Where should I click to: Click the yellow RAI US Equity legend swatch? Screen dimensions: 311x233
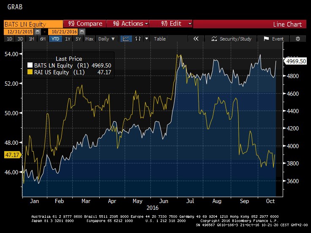tap(30, 72)
